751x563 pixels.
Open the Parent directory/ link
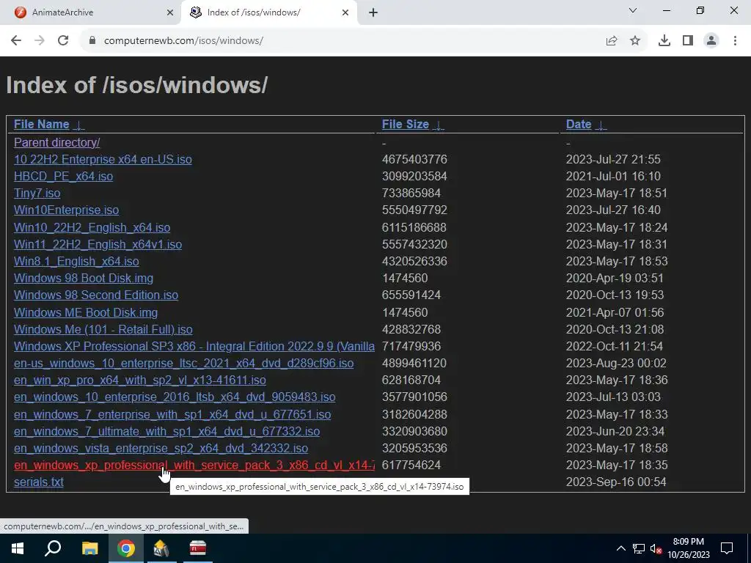[x=56, y=142]
